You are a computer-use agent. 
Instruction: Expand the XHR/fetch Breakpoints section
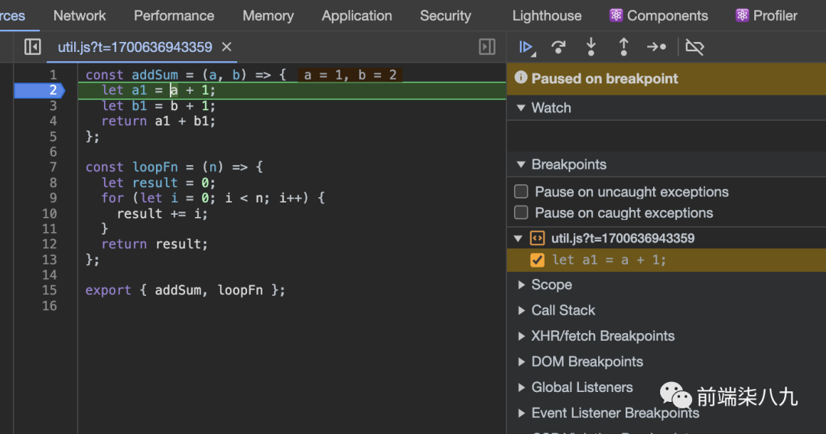(602, 336)
